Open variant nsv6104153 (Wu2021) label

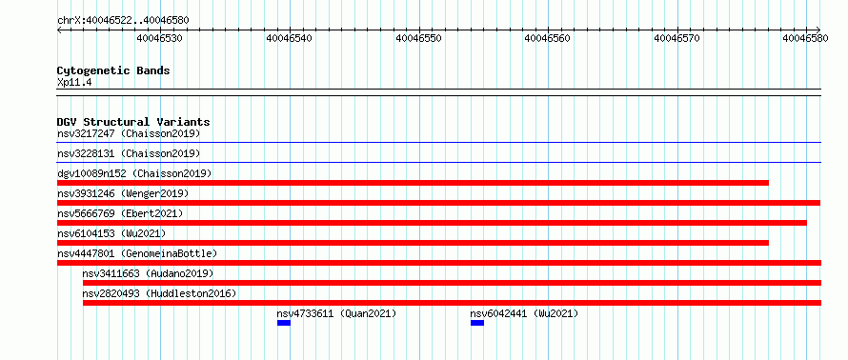click(x=111, y=233)
